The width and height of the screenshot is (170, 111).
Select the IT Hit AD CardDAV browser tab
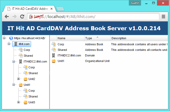pyautogui.click(x=29, y=9)
